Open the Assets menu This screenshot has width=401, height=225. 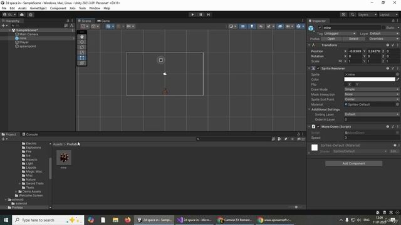[x=23, y=8]
